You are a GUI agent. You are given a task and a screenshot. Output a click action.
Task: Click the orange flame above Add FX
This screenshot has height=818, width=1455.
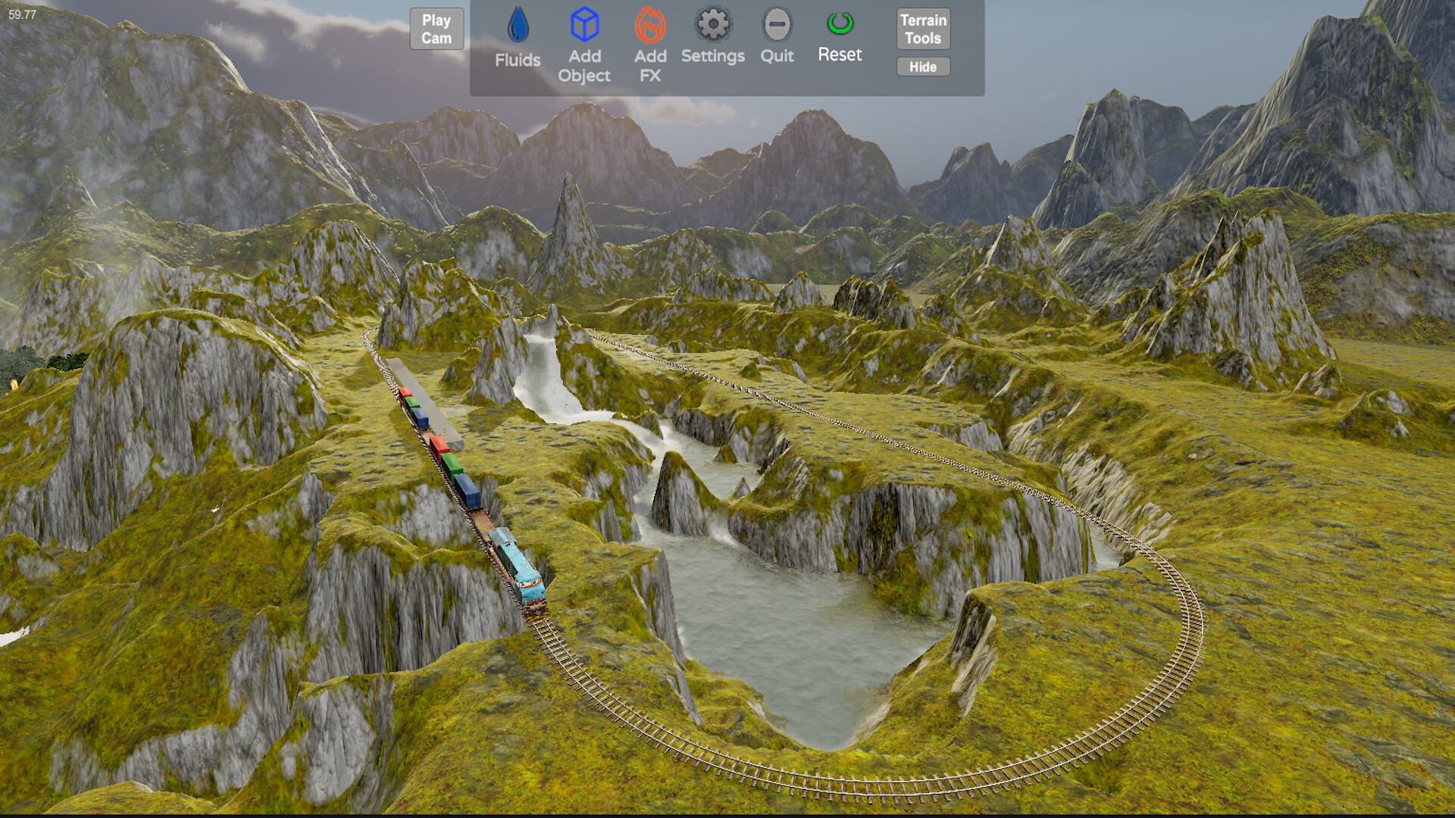649,25
